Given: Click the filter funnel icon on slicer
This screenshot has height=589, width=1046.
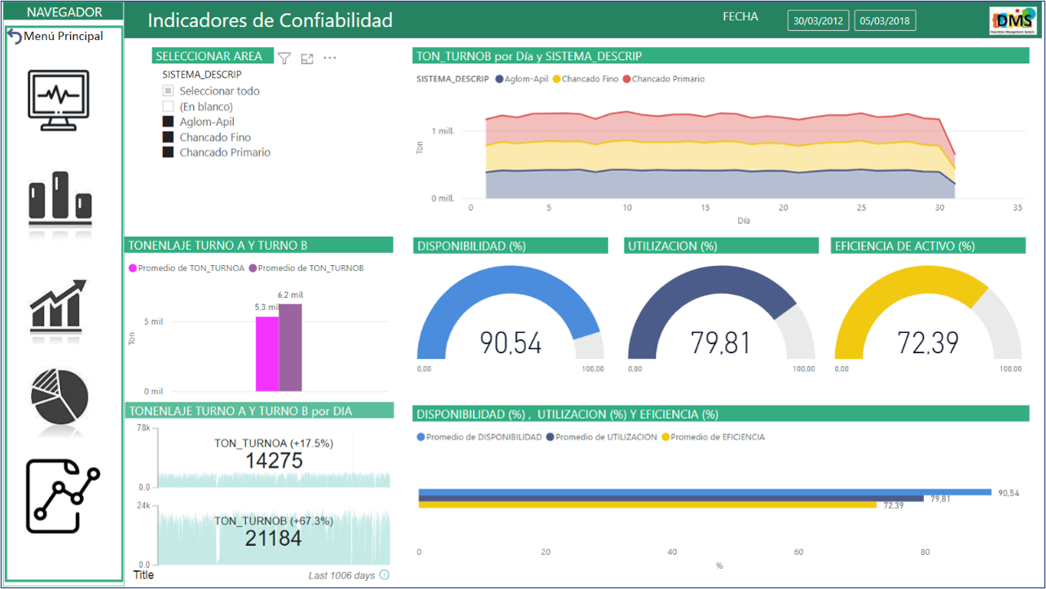Looking at the screenshot, I should tap(284, 58).
